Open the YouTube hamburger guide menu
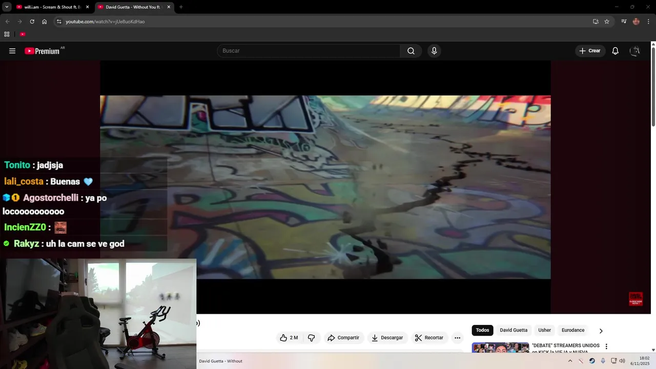This screenshot has height=369, width=656. (12, 51)
